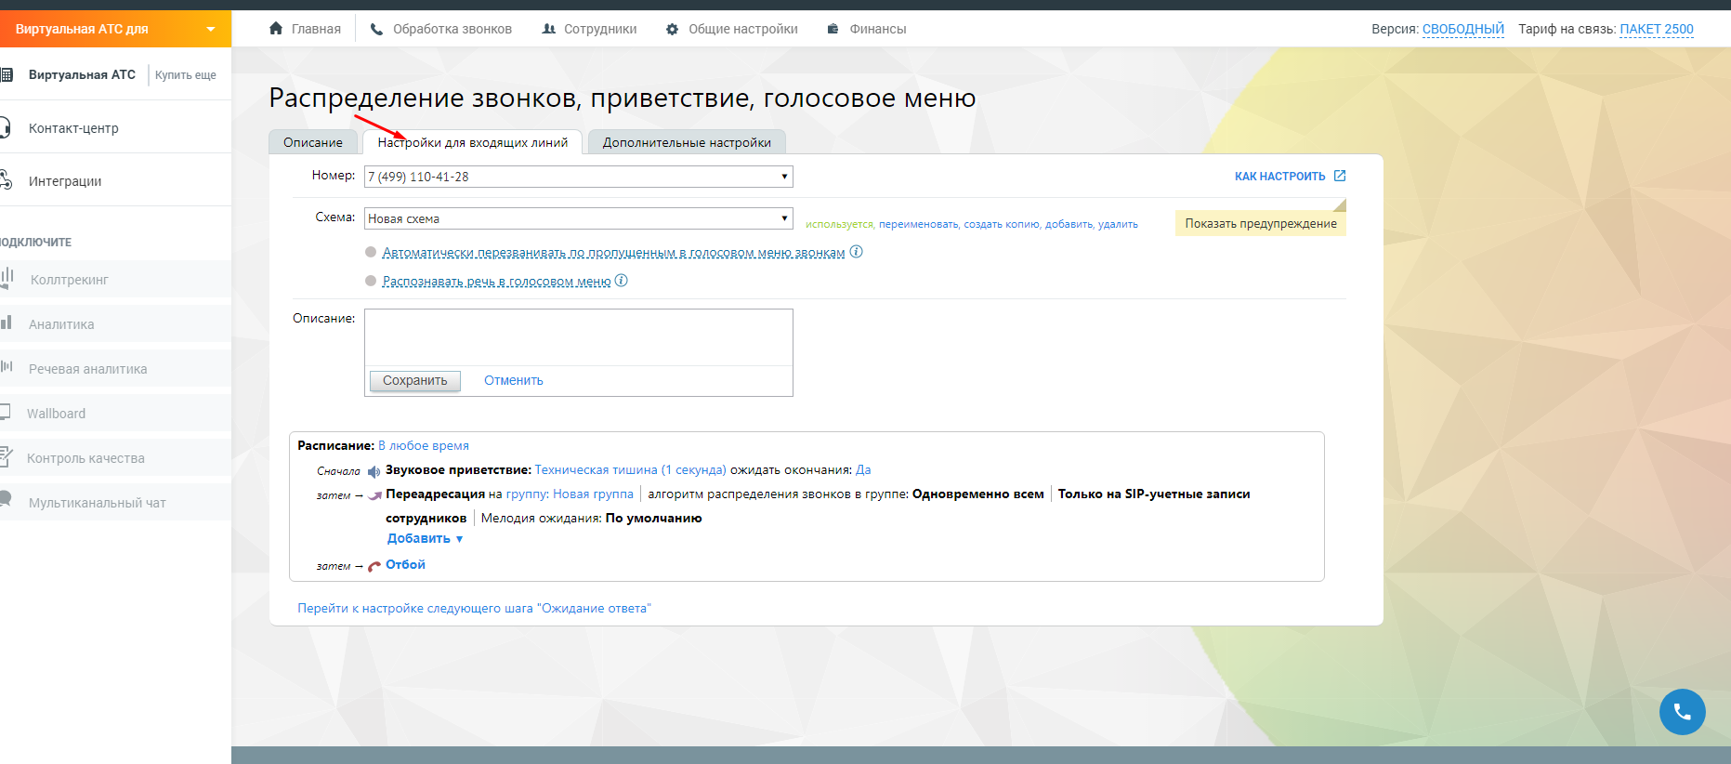Click the Сохранить button

pos(414,380)
